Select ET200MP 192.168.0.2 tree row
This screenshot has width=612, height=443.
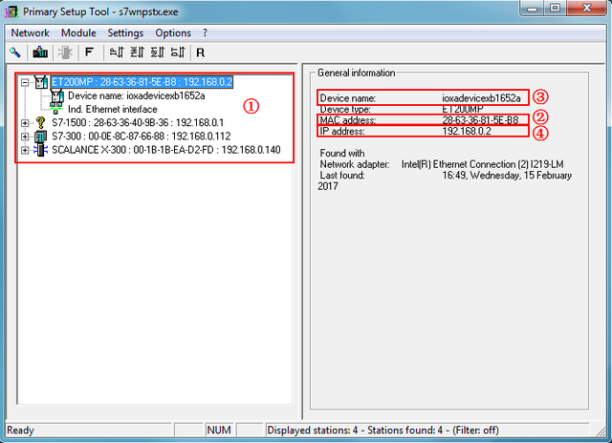[142, 82]
